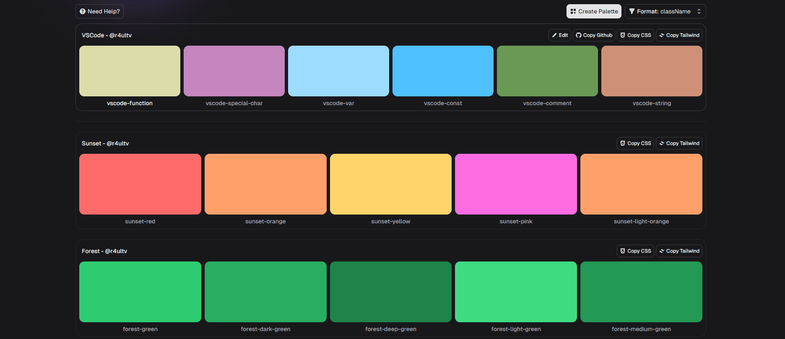The height and width of the screenshot is (339, 785).
Task: Click the forest-deep-green swatch
Action: (x=390, y=292)
